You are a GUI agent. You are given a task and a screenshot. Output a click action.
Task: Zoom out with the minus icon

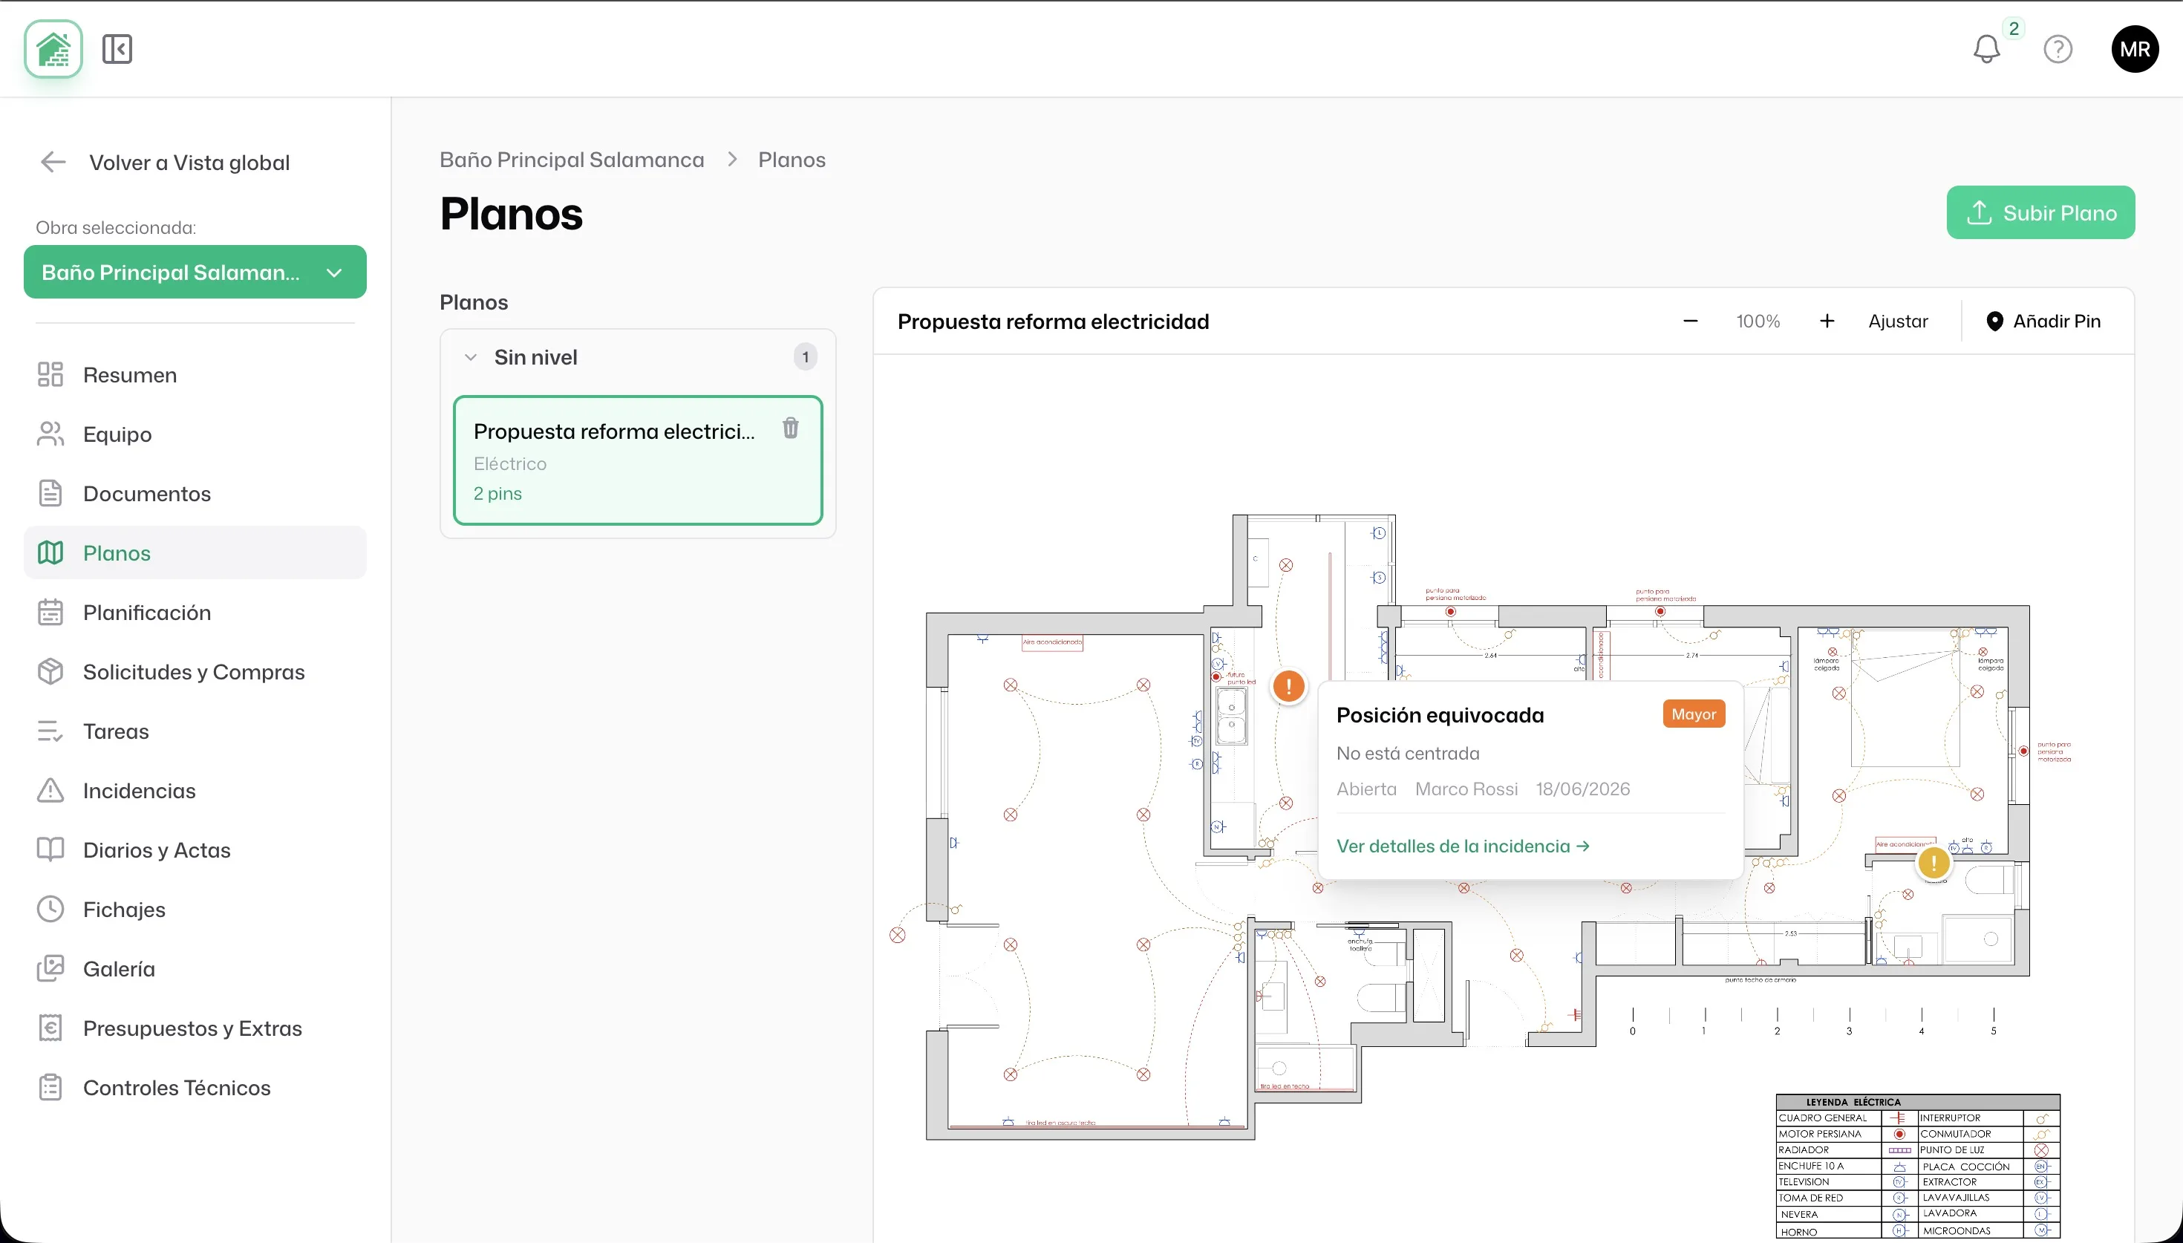click(1690, 321)
